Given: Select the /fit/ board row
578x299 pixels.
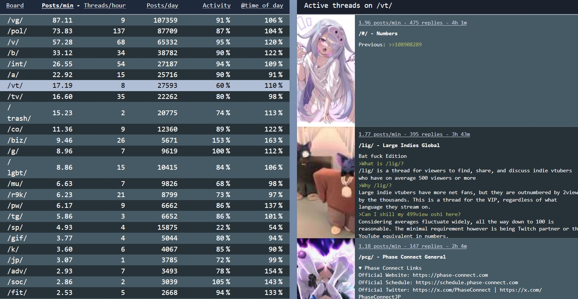Looking at the screenshot, I should click(x=145, y=293).
